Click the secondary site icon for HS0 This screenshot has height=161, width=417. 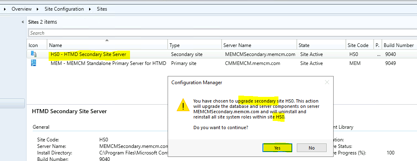pyautogui.click(x=34, y=54)
